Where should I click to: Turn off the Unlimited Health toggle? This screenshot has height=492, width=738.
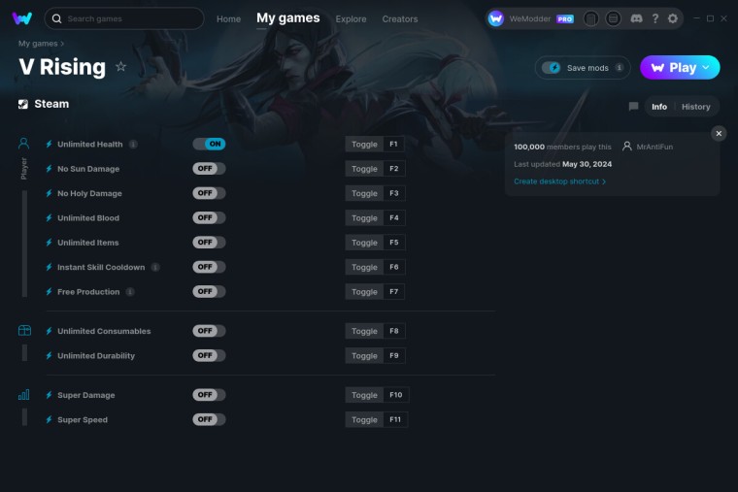209,144
